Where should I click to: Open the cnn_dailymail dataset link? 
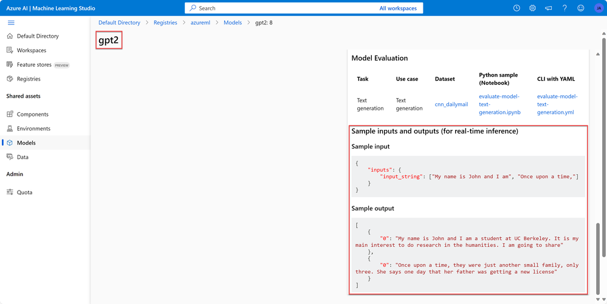(x=451, y=104)
